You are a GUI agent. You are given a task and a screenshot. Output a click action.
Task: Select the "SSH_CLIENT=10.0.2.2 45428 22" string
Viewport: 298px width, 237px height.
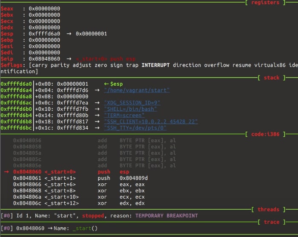click(x=151, y=121)
